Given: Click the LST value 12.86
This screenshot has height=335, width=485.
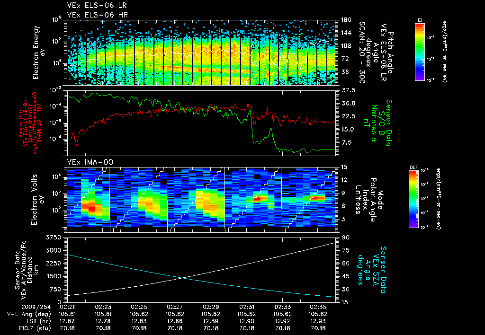Looking at the screenshot, I should point(175,321).
